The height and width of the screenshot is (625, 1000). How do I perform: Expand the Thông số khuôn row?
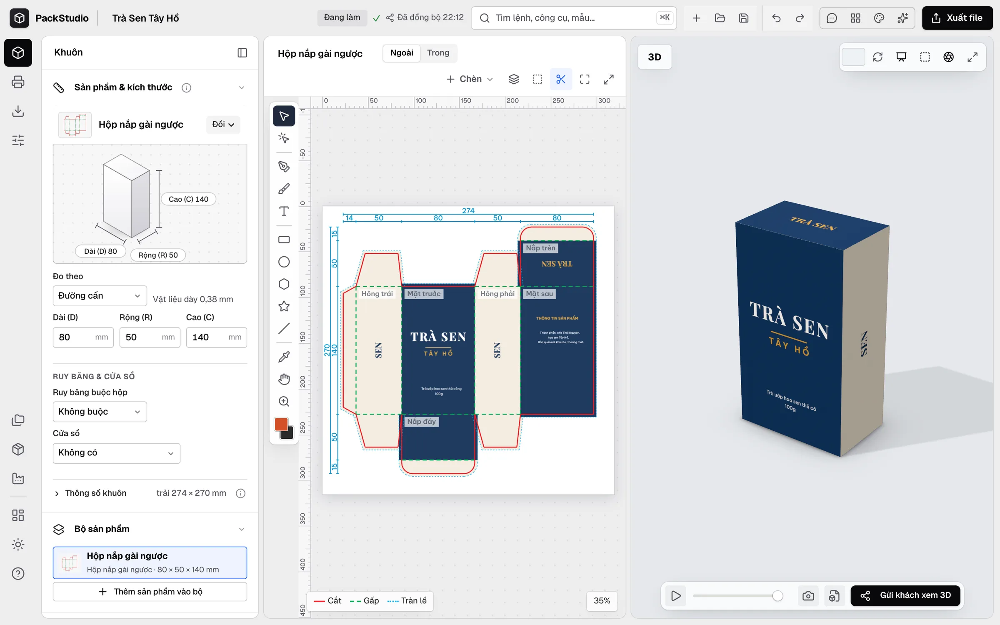(x=150, y=493)
